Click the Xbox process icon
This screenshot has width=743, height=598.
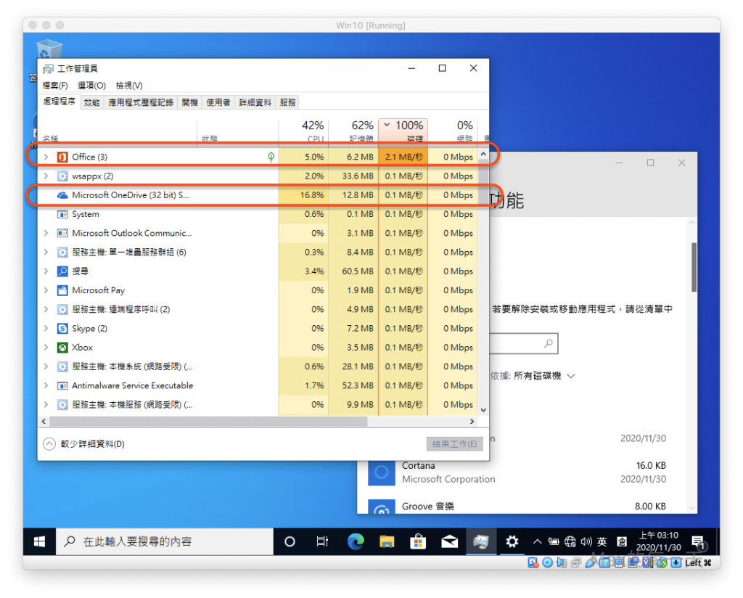(62, 348)
